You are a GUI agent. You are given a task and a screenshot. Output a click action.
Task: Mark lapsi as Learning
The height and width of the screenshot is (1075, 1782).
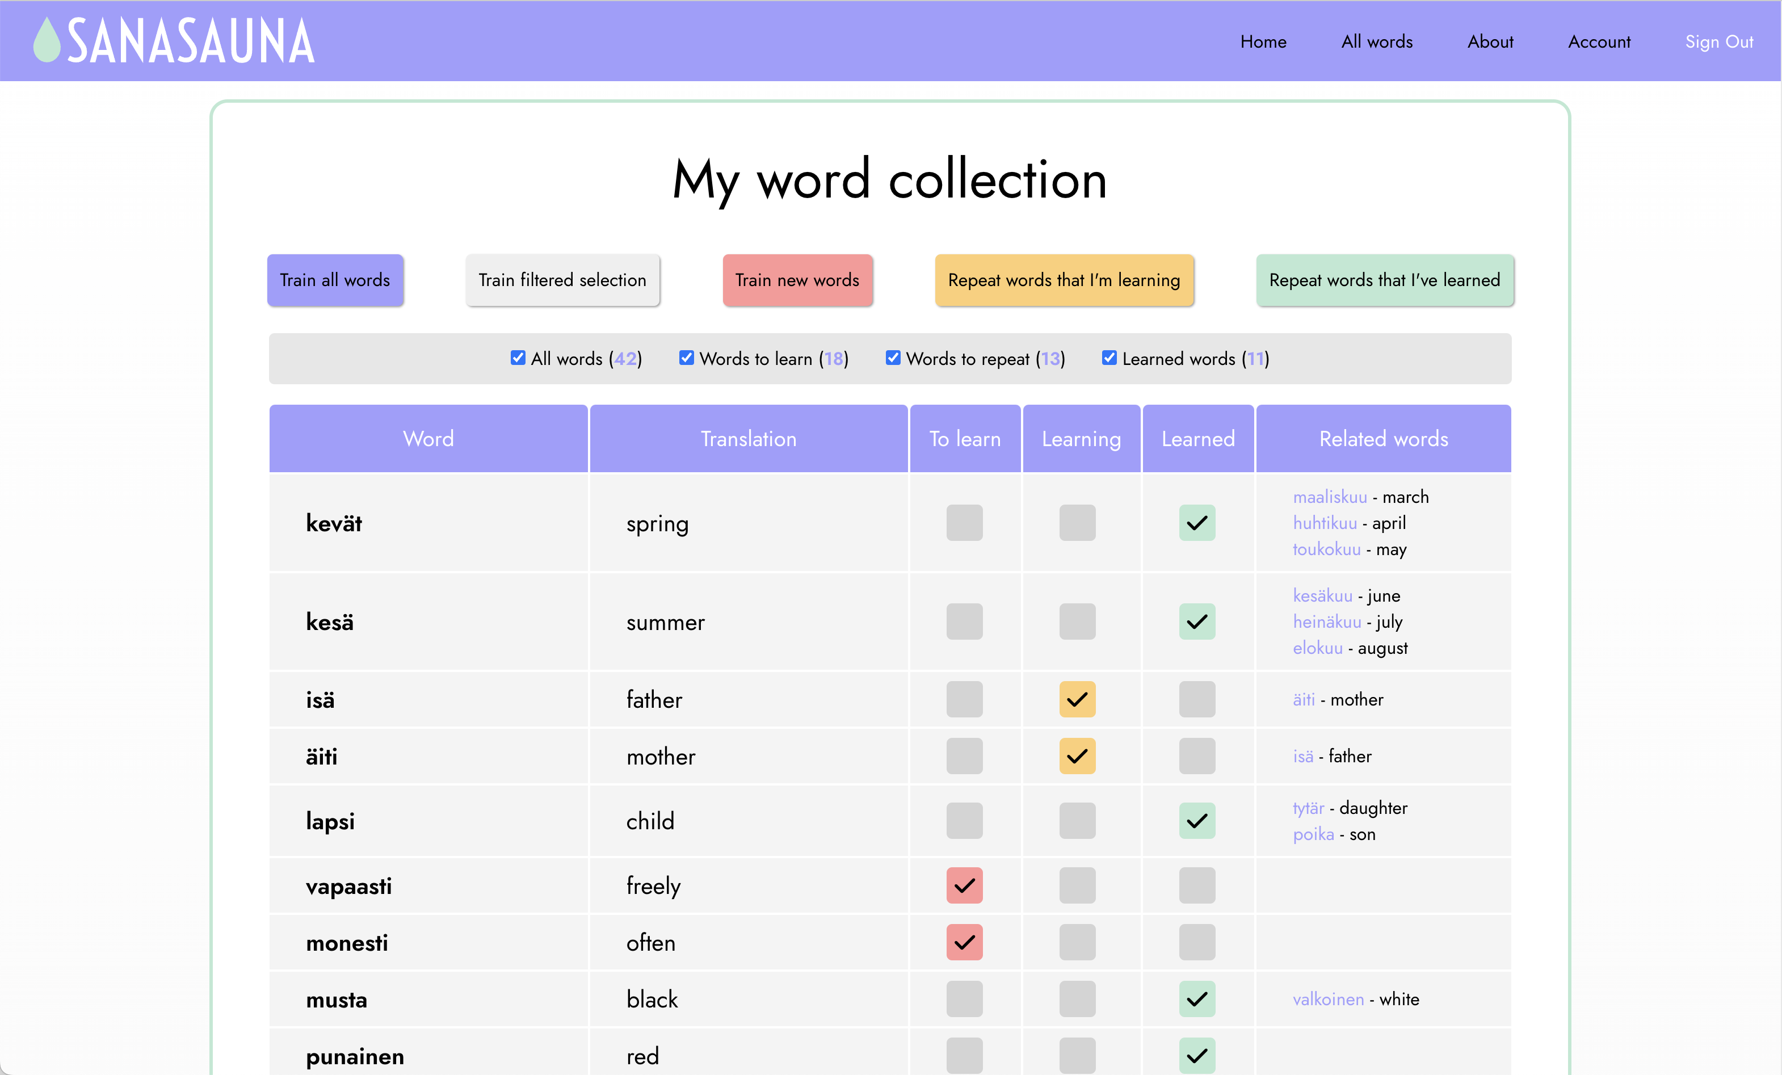click(x=1077, y=820)
